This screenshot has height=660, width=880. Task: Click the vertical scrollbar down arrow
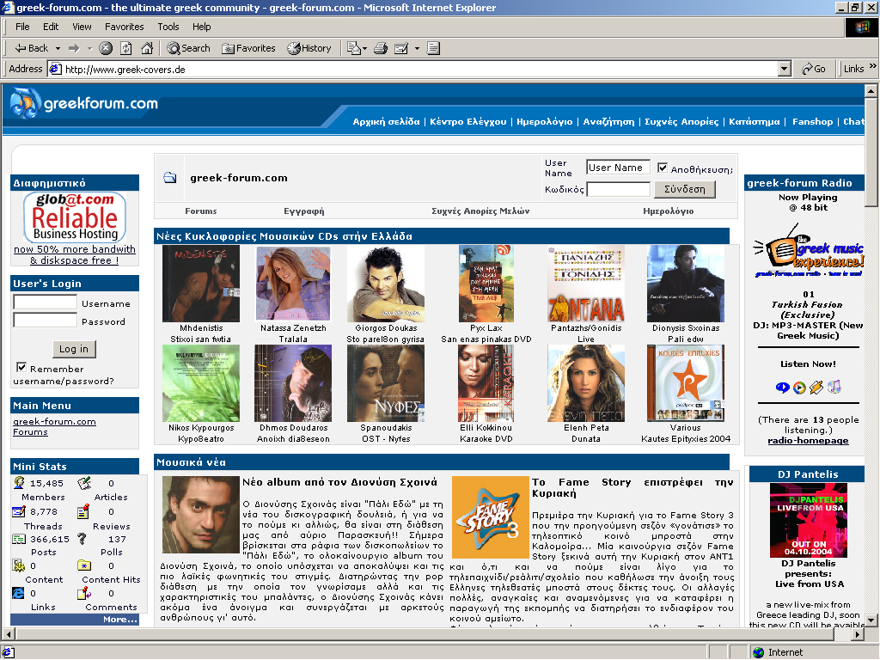[871, 620]
